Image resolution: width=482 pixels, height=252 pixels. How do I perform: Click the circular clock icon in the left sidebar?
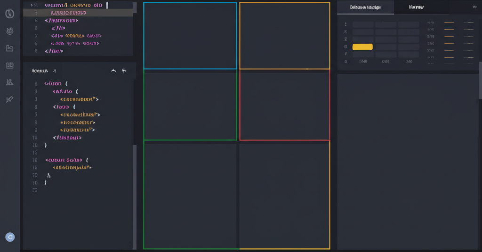point(9,14)
